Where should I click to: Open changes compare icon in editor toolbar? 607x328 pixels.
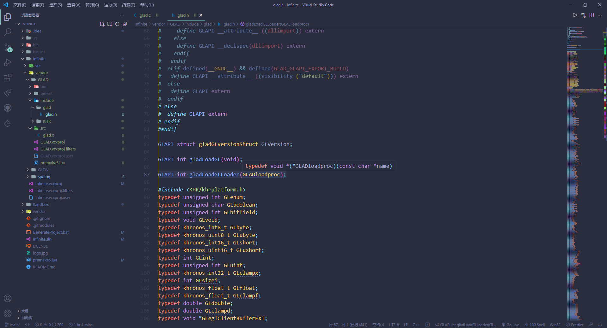pos(583,15)
